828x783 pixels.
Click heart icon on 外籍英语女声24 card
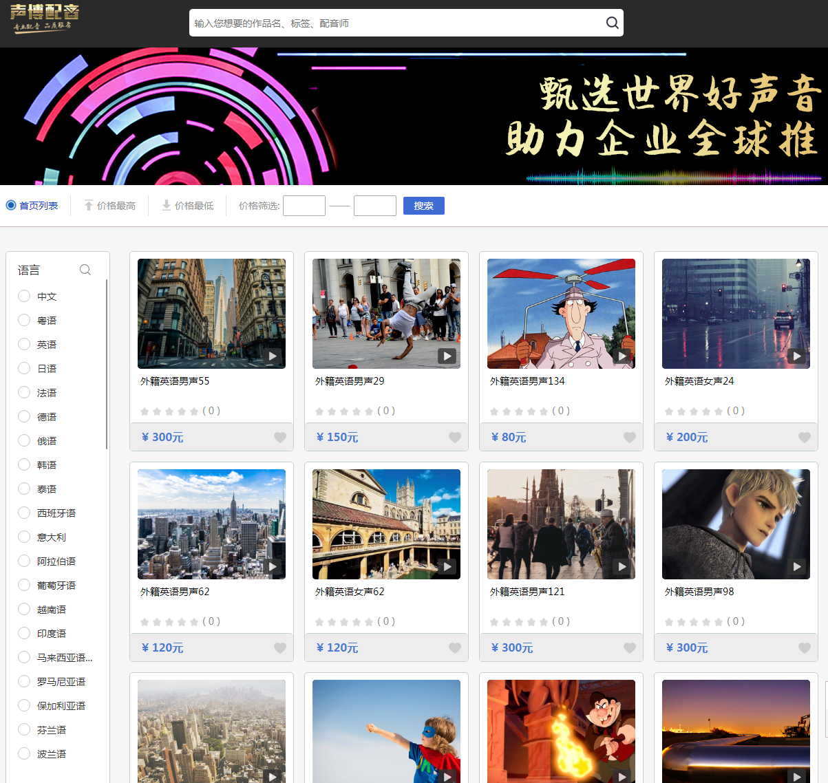(805, 438)
